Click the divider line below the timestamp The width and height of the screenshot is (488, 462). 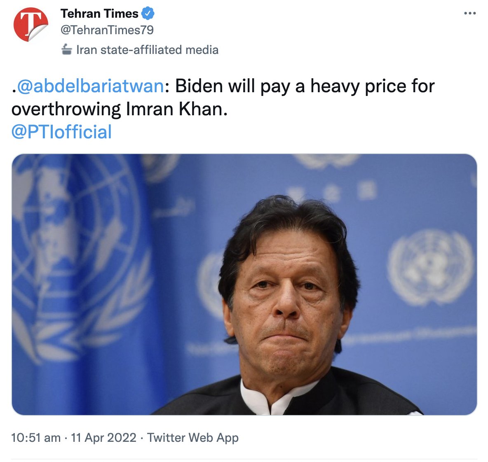click(x=244, y=459)
